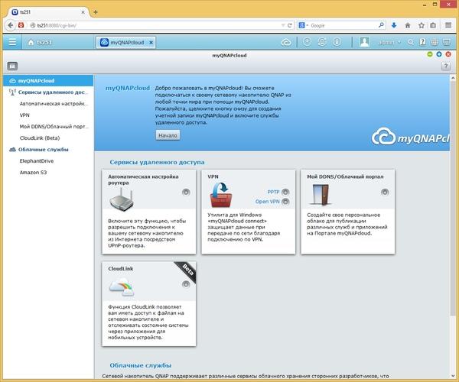Screen dimensions: 459x382
Task: Select the ts251 browser tab
Action: (47, 12)
